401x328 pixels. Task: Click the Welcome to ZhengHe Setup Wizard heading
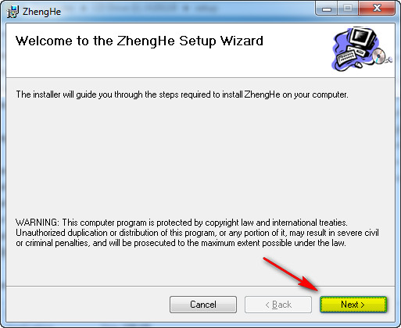139,41
